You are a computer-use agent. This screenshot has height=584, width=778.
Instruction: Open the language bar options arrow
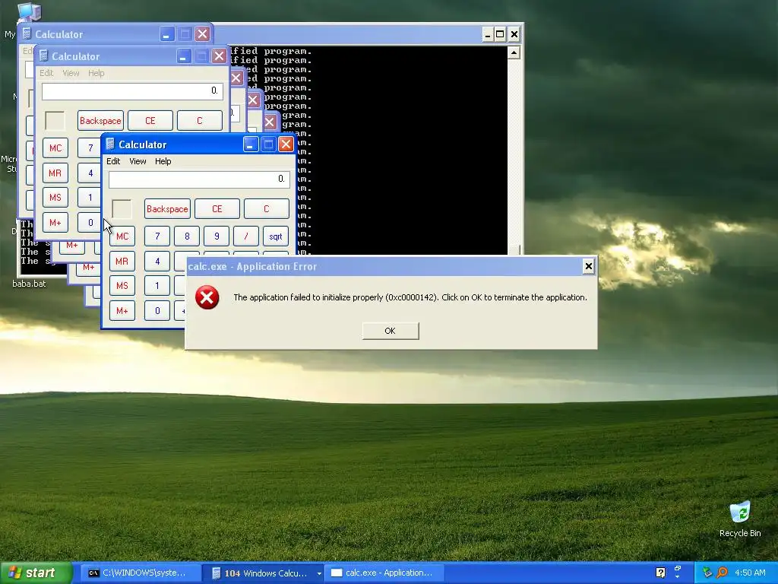(677, 578)
